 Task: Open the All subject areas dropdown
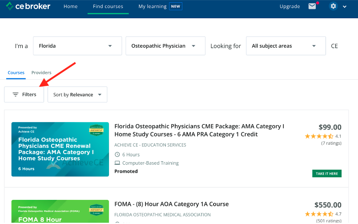(286, 46)
